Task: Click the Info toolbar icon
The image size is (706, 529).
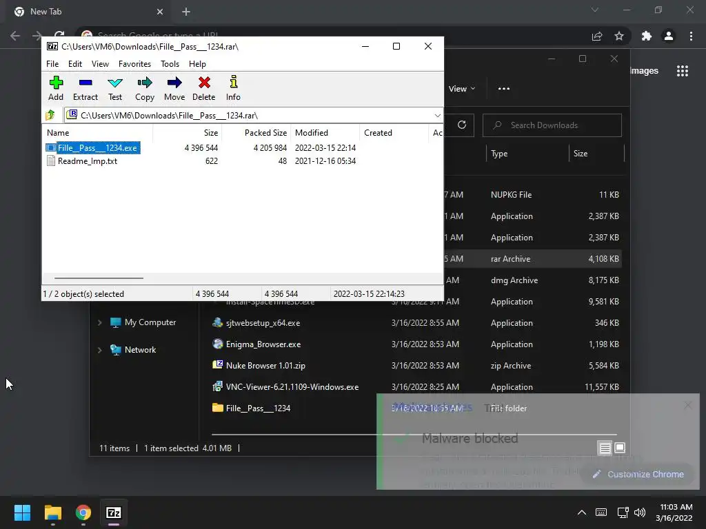Action: coord(233,88)
